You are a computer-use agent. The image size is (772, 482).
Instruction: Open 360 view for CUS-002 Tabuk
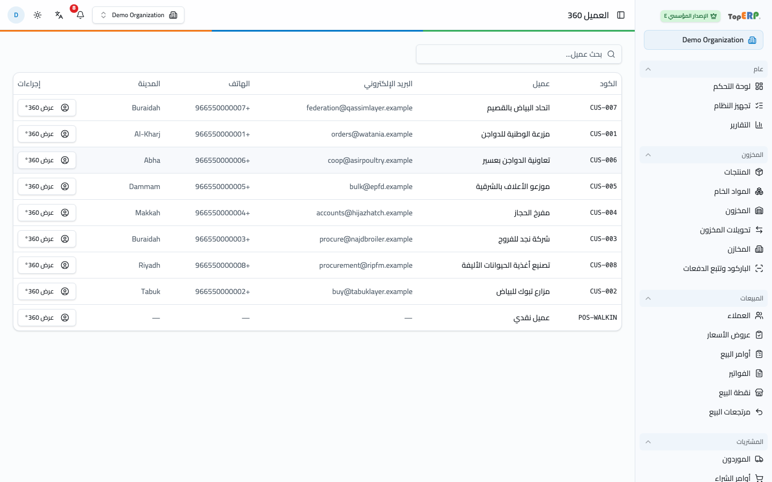click(x=47, y=291)
